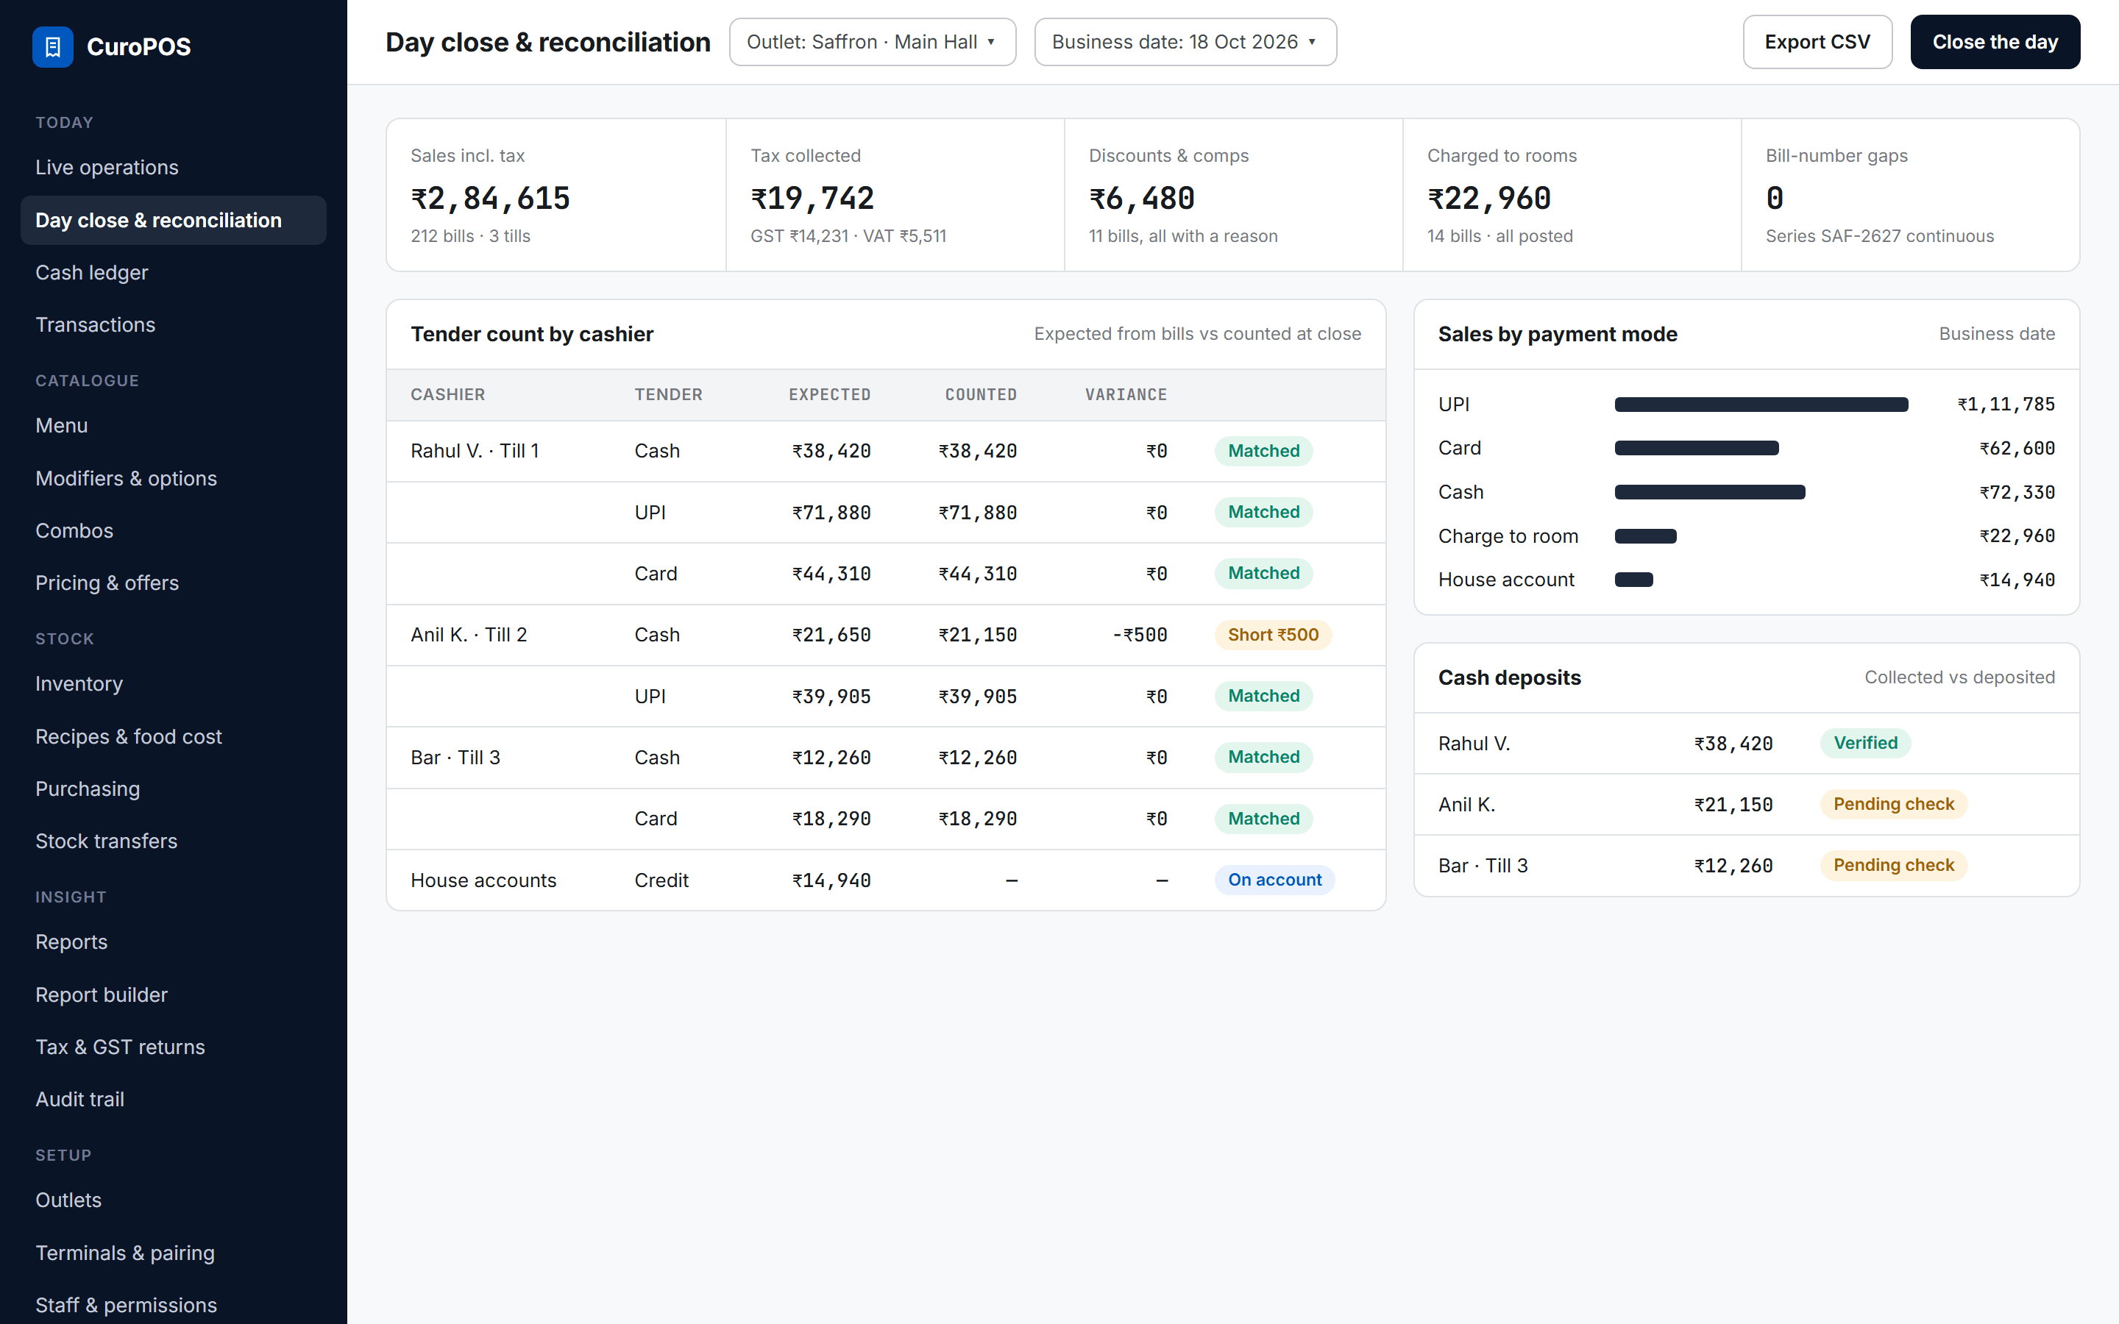Click the Rahul V. · Till 1 cashier cell

tap(475, 451)
